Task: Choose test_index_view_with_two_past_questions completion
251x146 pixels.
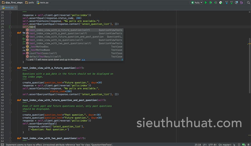Action: (x=74, y=43)
